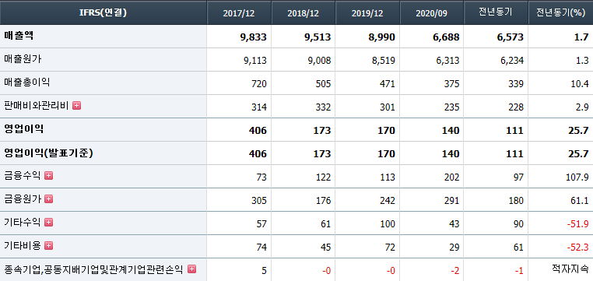Screen dimensions: 593x281
Task: Click 매출액 전년동기 value 6,573
Action: click(x=511, y=37)
